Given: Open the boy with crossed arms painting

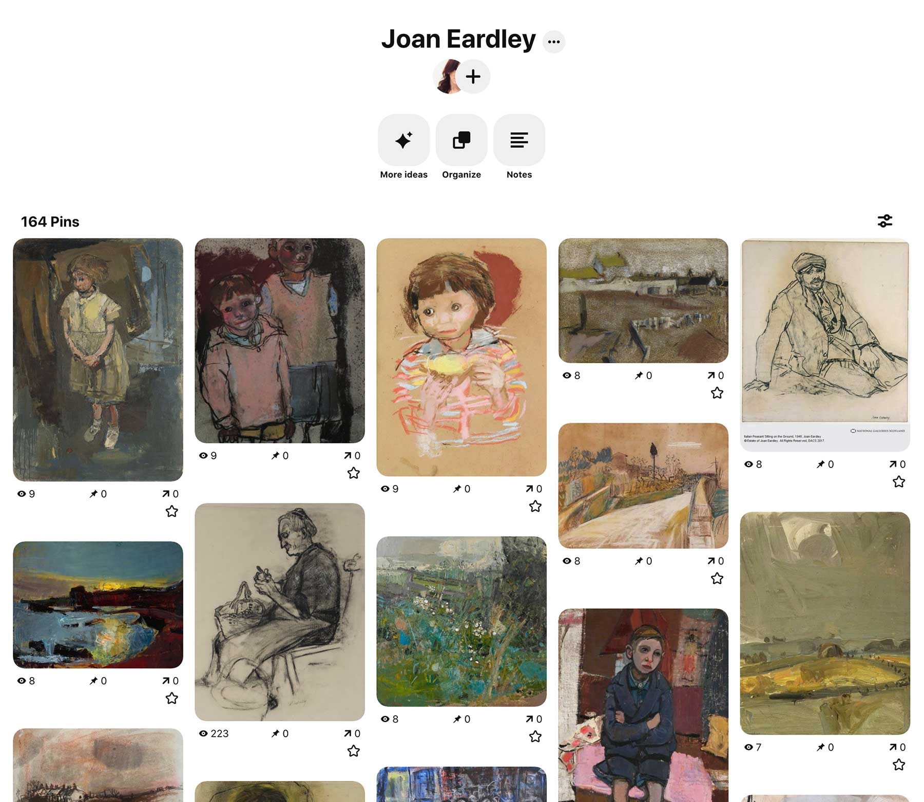Looking at the screenshot, I should [643, 705].
